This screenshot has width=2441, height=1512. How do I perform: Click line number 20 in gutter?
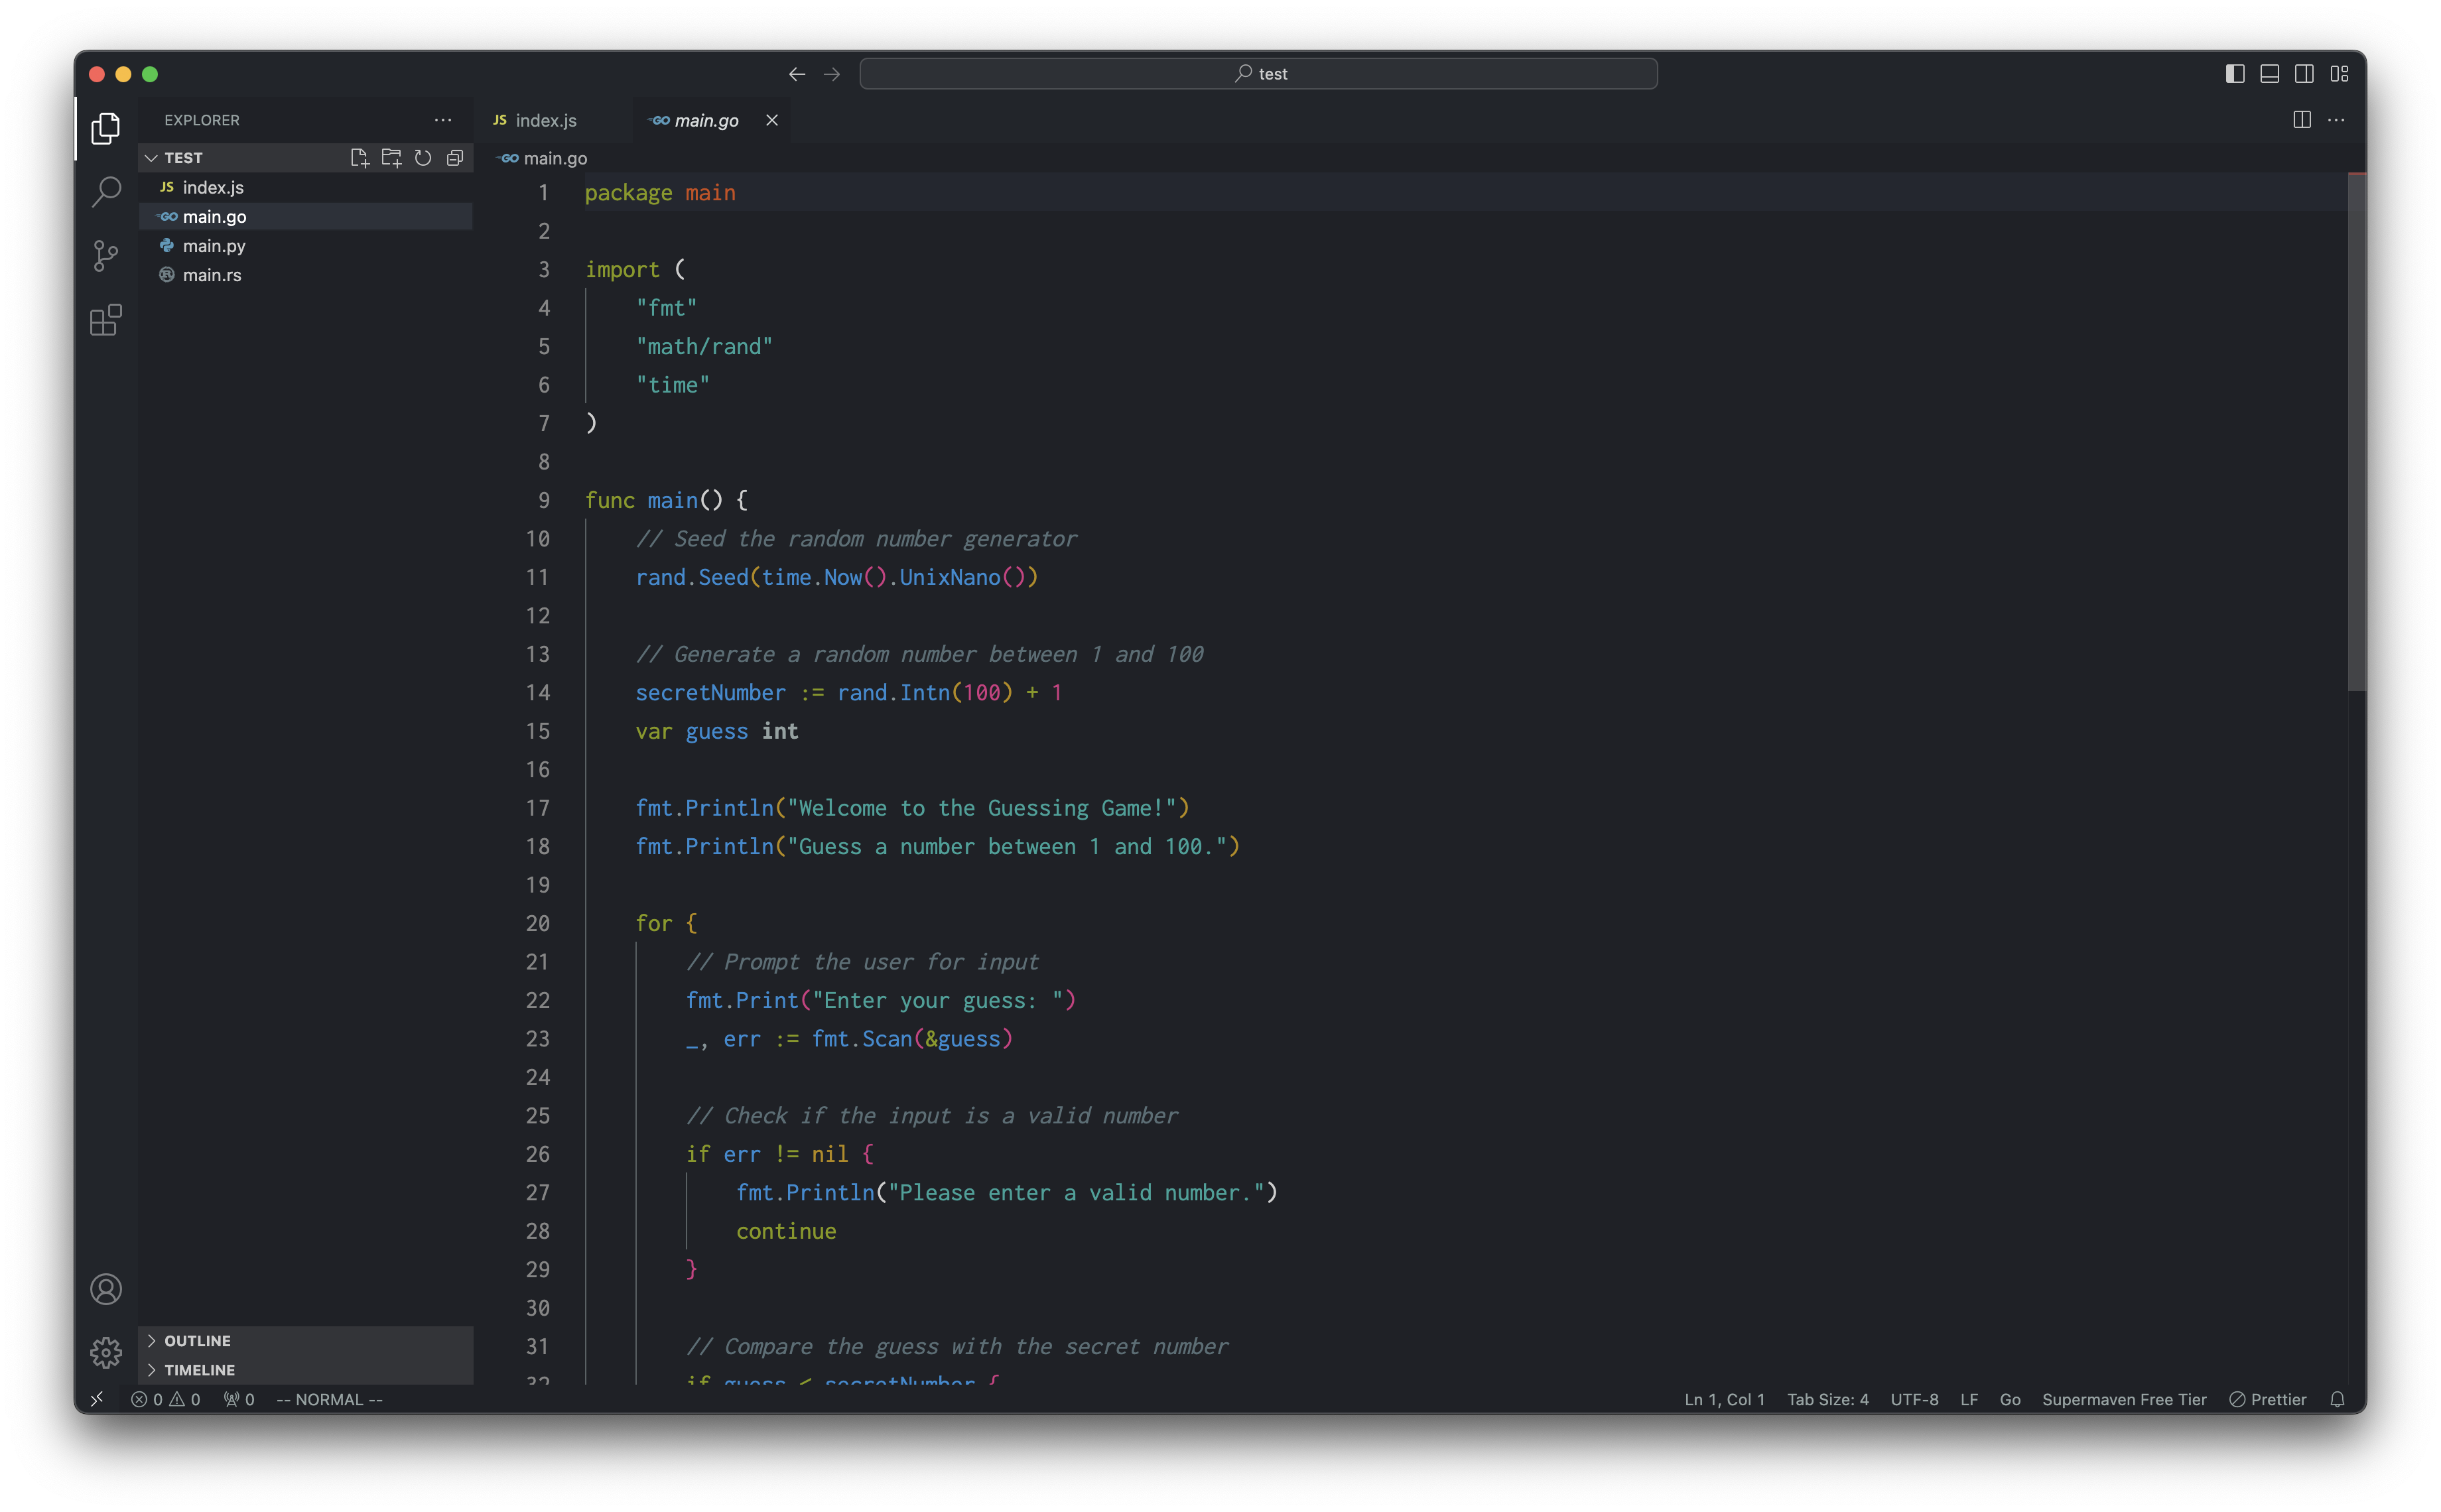tap(538, 924)
